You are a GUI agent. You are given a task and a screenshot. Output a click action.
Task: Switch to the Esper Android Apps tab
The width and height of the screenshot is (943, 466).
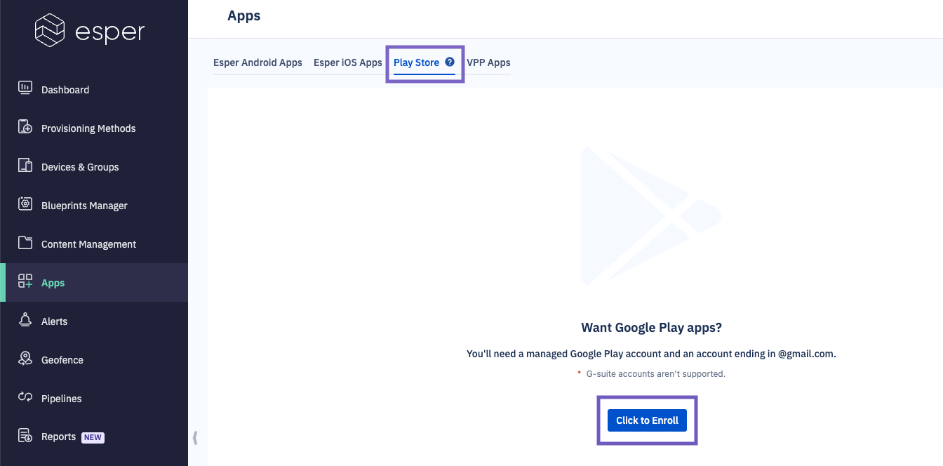pyautogui.click(x=258, y=62)
